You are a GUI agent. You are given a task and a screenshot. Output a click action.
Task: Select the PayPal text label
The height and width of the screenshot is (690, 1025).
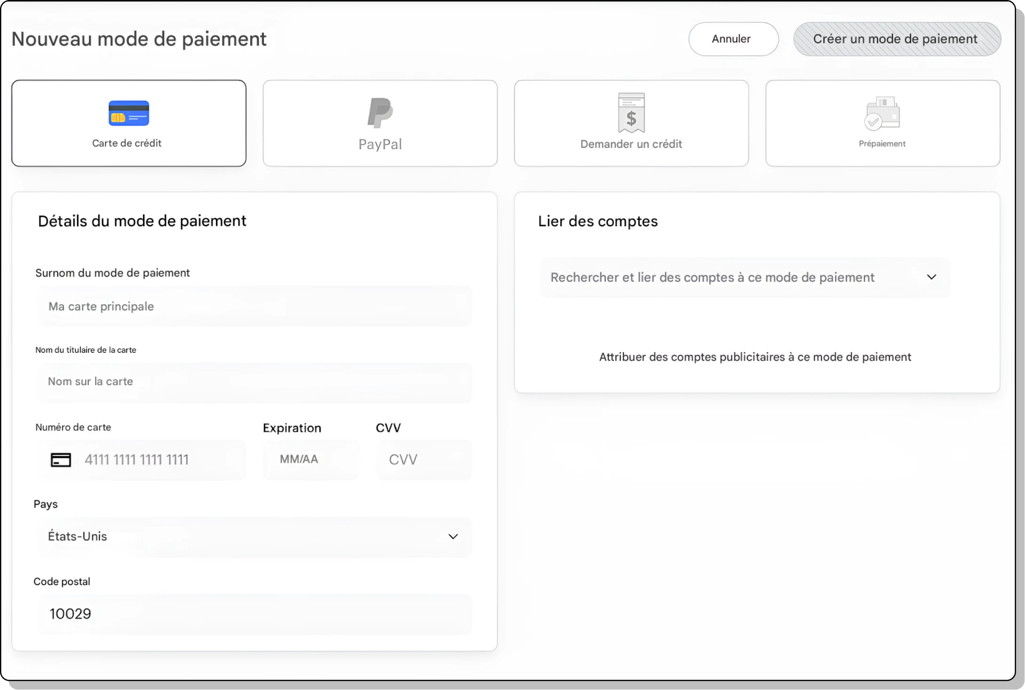380,144
